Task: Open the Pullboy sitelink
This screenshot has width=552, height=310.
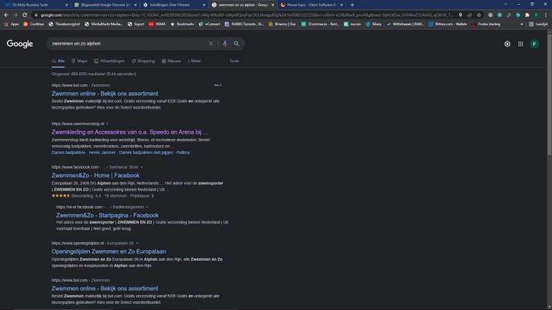Action: [x=183, y=152]
